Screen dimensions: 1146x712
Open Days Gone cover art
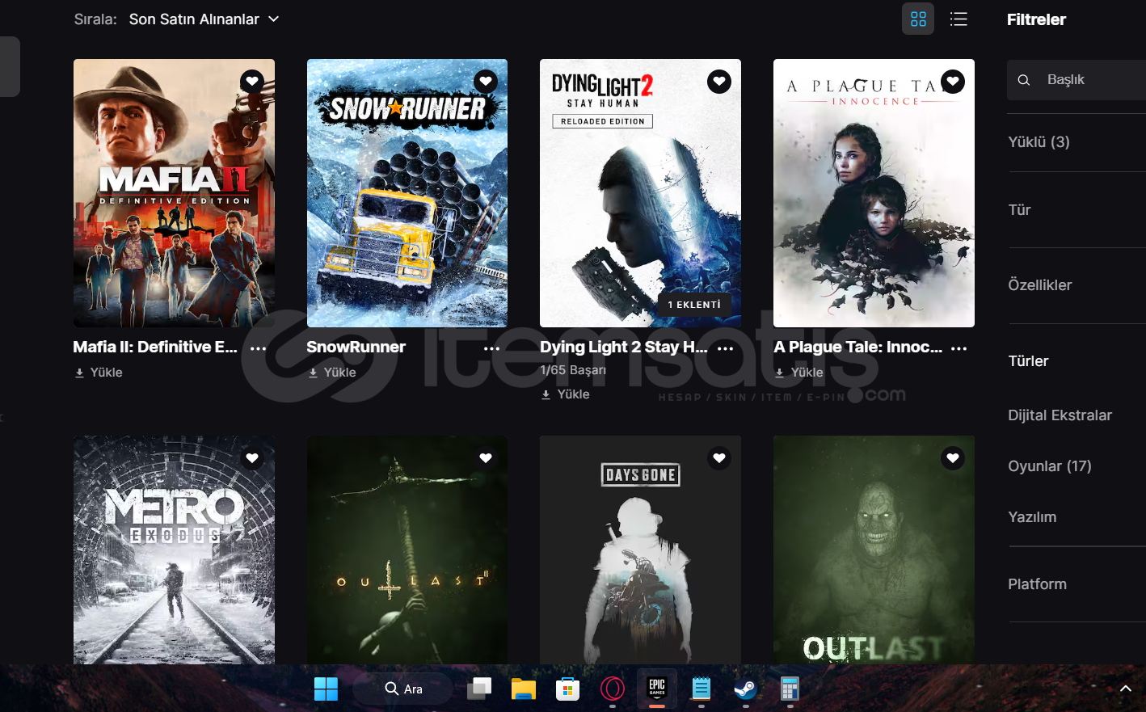(640, 550)
